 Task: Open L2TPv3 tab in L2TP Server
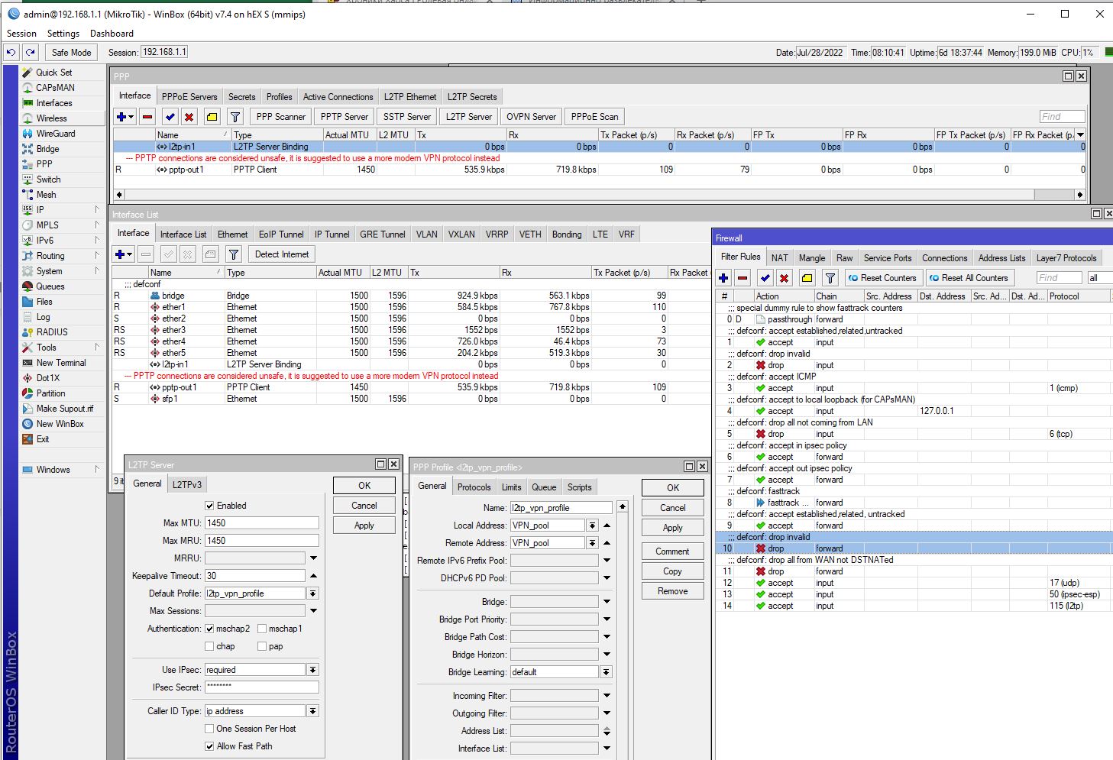(x=186, y=484)
